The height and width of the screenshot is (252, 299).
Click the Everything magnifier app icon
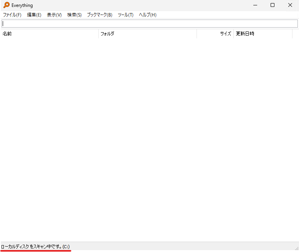tap(7, 5)
